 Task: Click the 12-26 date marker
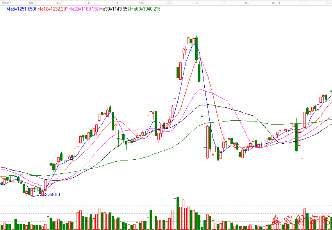point(222,3)
